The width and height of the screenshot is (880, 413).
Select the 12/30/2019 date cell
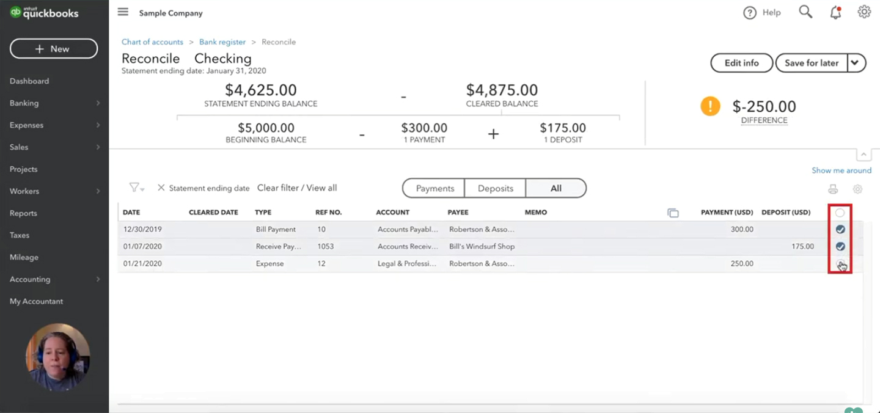click(x=142, y=229)
